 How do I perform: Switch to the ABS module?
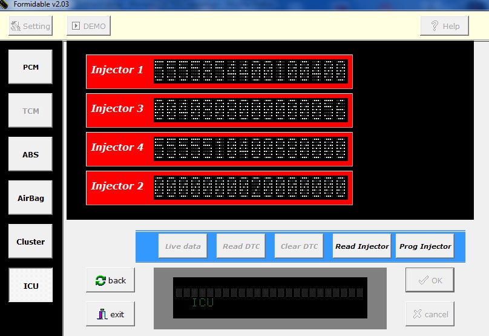30,154
